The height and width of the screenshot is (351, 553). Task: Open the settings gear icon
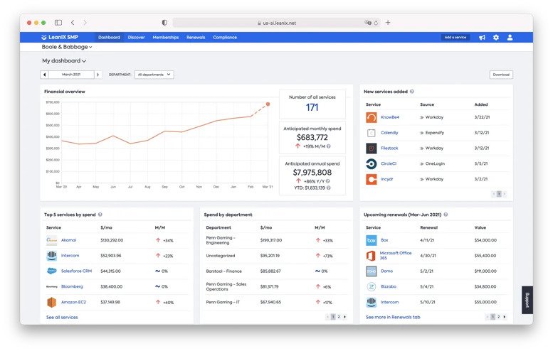pyautogui.click(x=496, y=38)
